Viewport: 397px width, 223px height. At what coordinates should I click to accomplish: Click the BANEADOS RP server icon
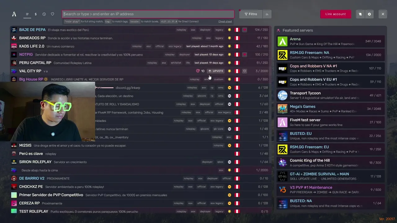[x=14, y=38]
